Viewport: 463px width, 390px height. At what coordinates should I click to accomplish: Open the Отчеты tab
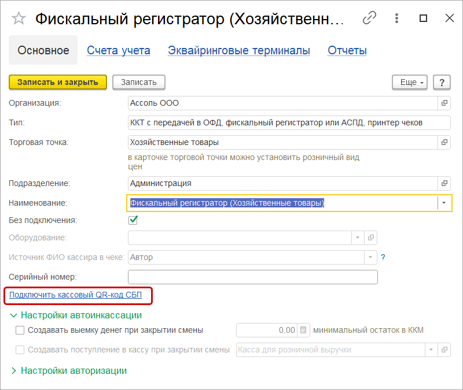point(347,50)
